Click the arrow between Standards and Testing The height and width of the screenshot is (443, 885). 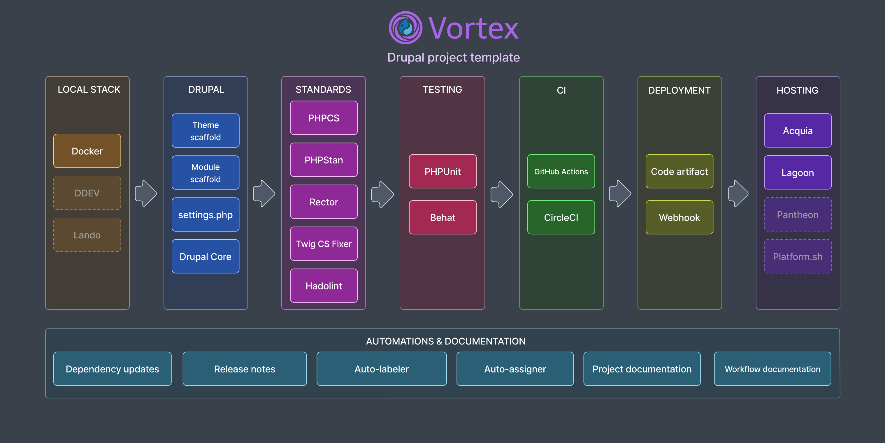tap(382, 194)
